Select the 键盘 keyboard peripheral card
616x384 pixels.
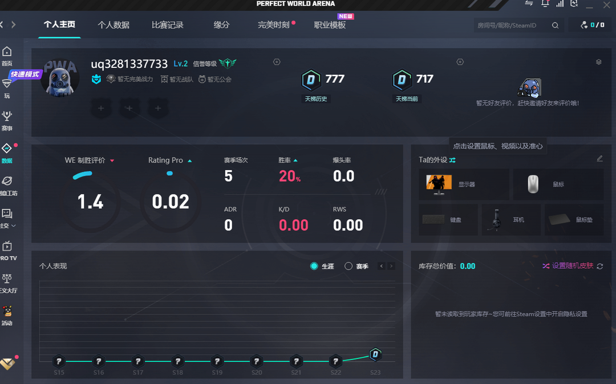(x=448, y=220)
